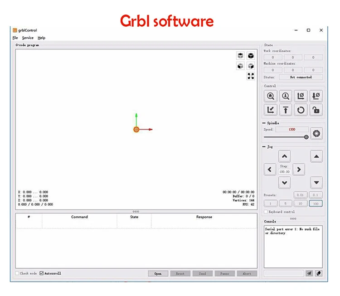Collapse the Spindle panel section
This screenshot has height=296, width=340.
(x=264, y=123)
